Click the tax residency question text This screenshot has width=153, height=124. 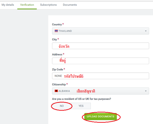point(82,99)
